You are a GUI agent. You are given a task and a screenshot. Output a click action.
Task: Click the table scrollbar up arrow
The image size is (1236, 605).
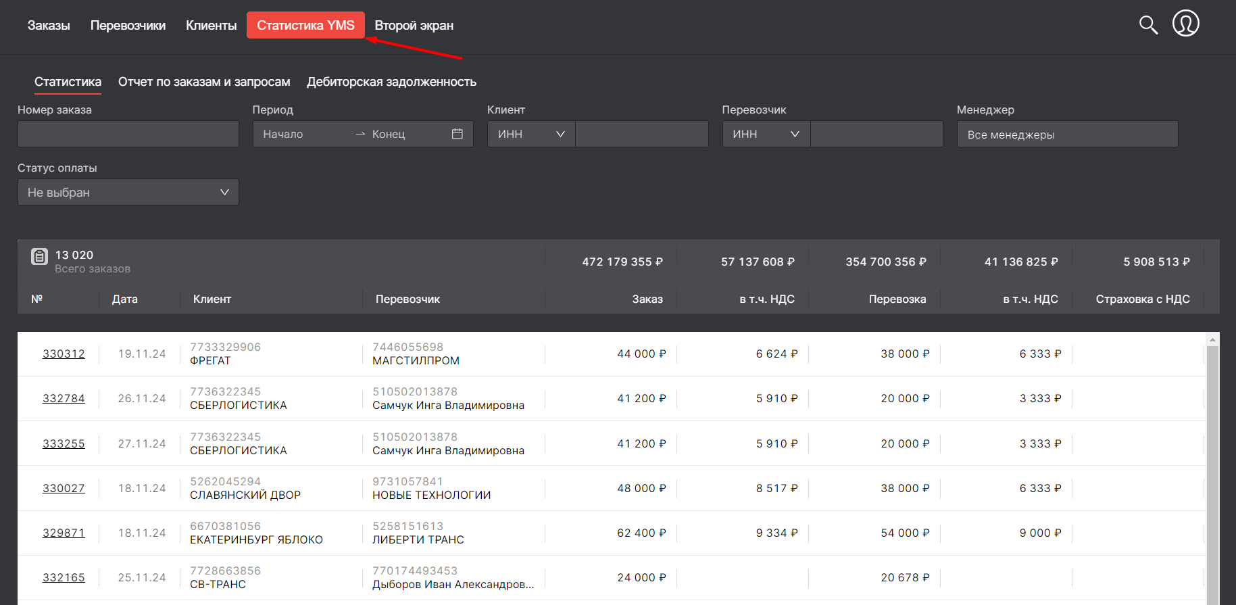(1213, 339)
